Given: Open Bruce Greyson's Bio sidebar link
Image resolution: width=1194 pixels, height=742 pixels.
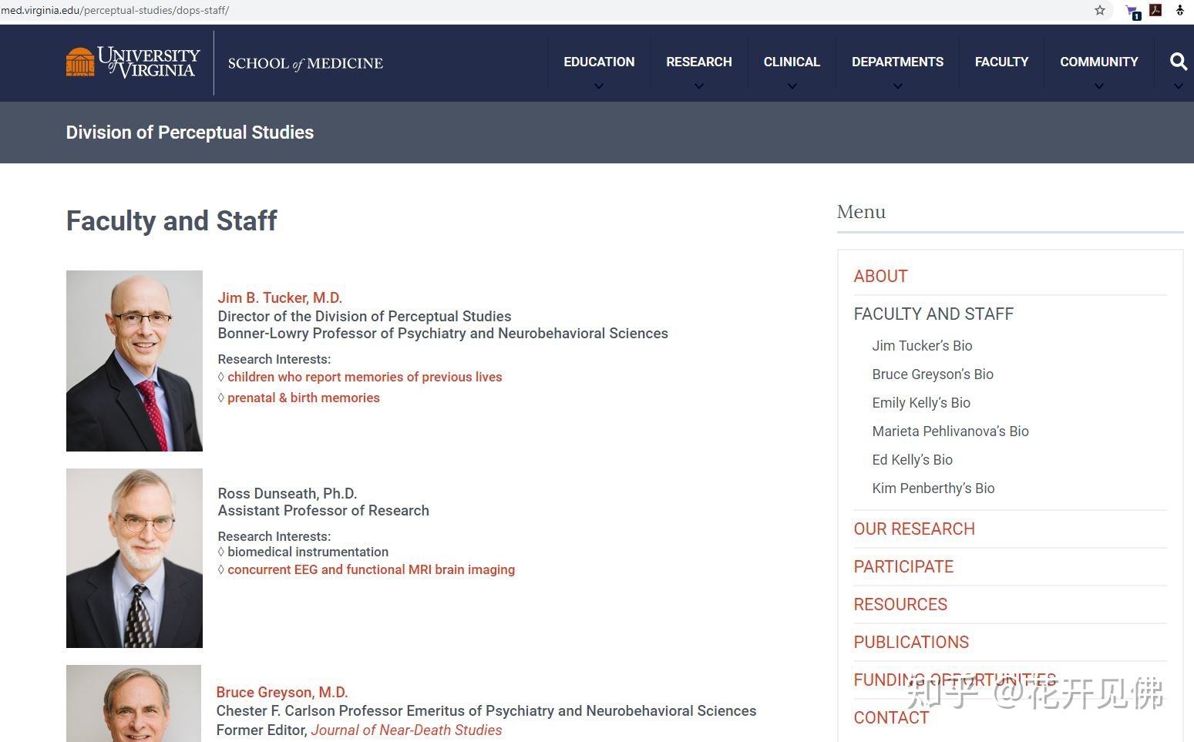Looking at the screenshot, I should (x=933, y=374).
